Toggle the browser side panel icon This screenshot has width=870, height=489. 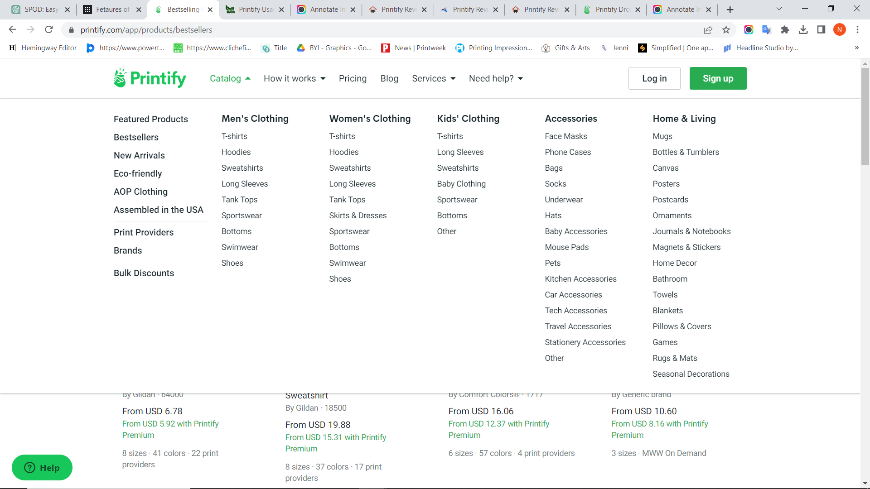point(821,30)
